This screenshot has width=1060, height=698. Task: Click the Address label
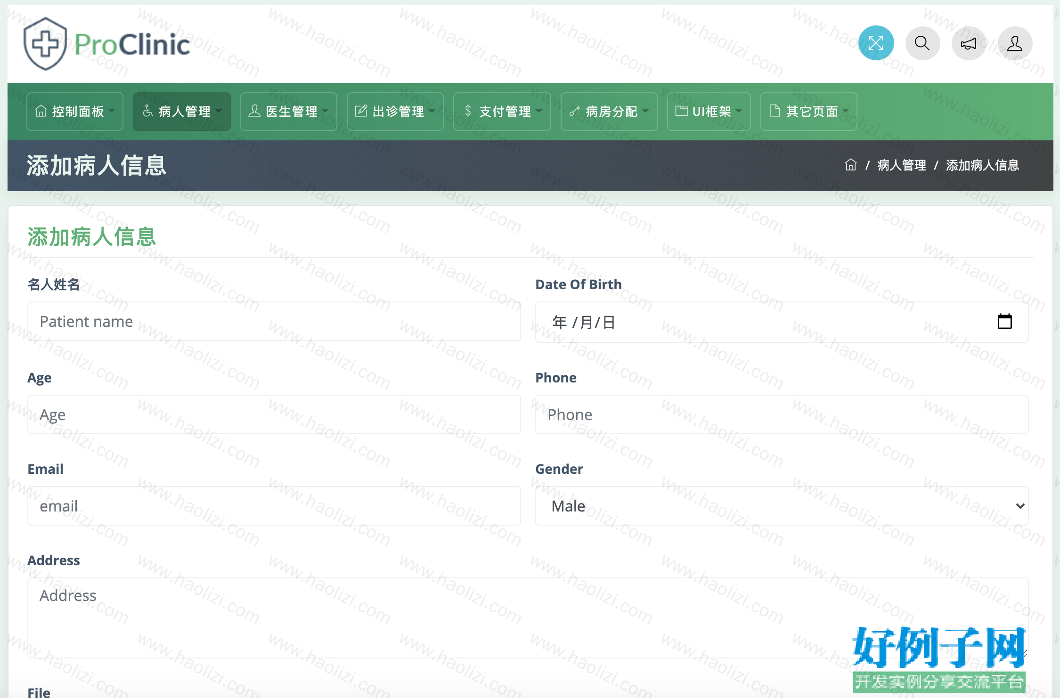pos(54,560)
